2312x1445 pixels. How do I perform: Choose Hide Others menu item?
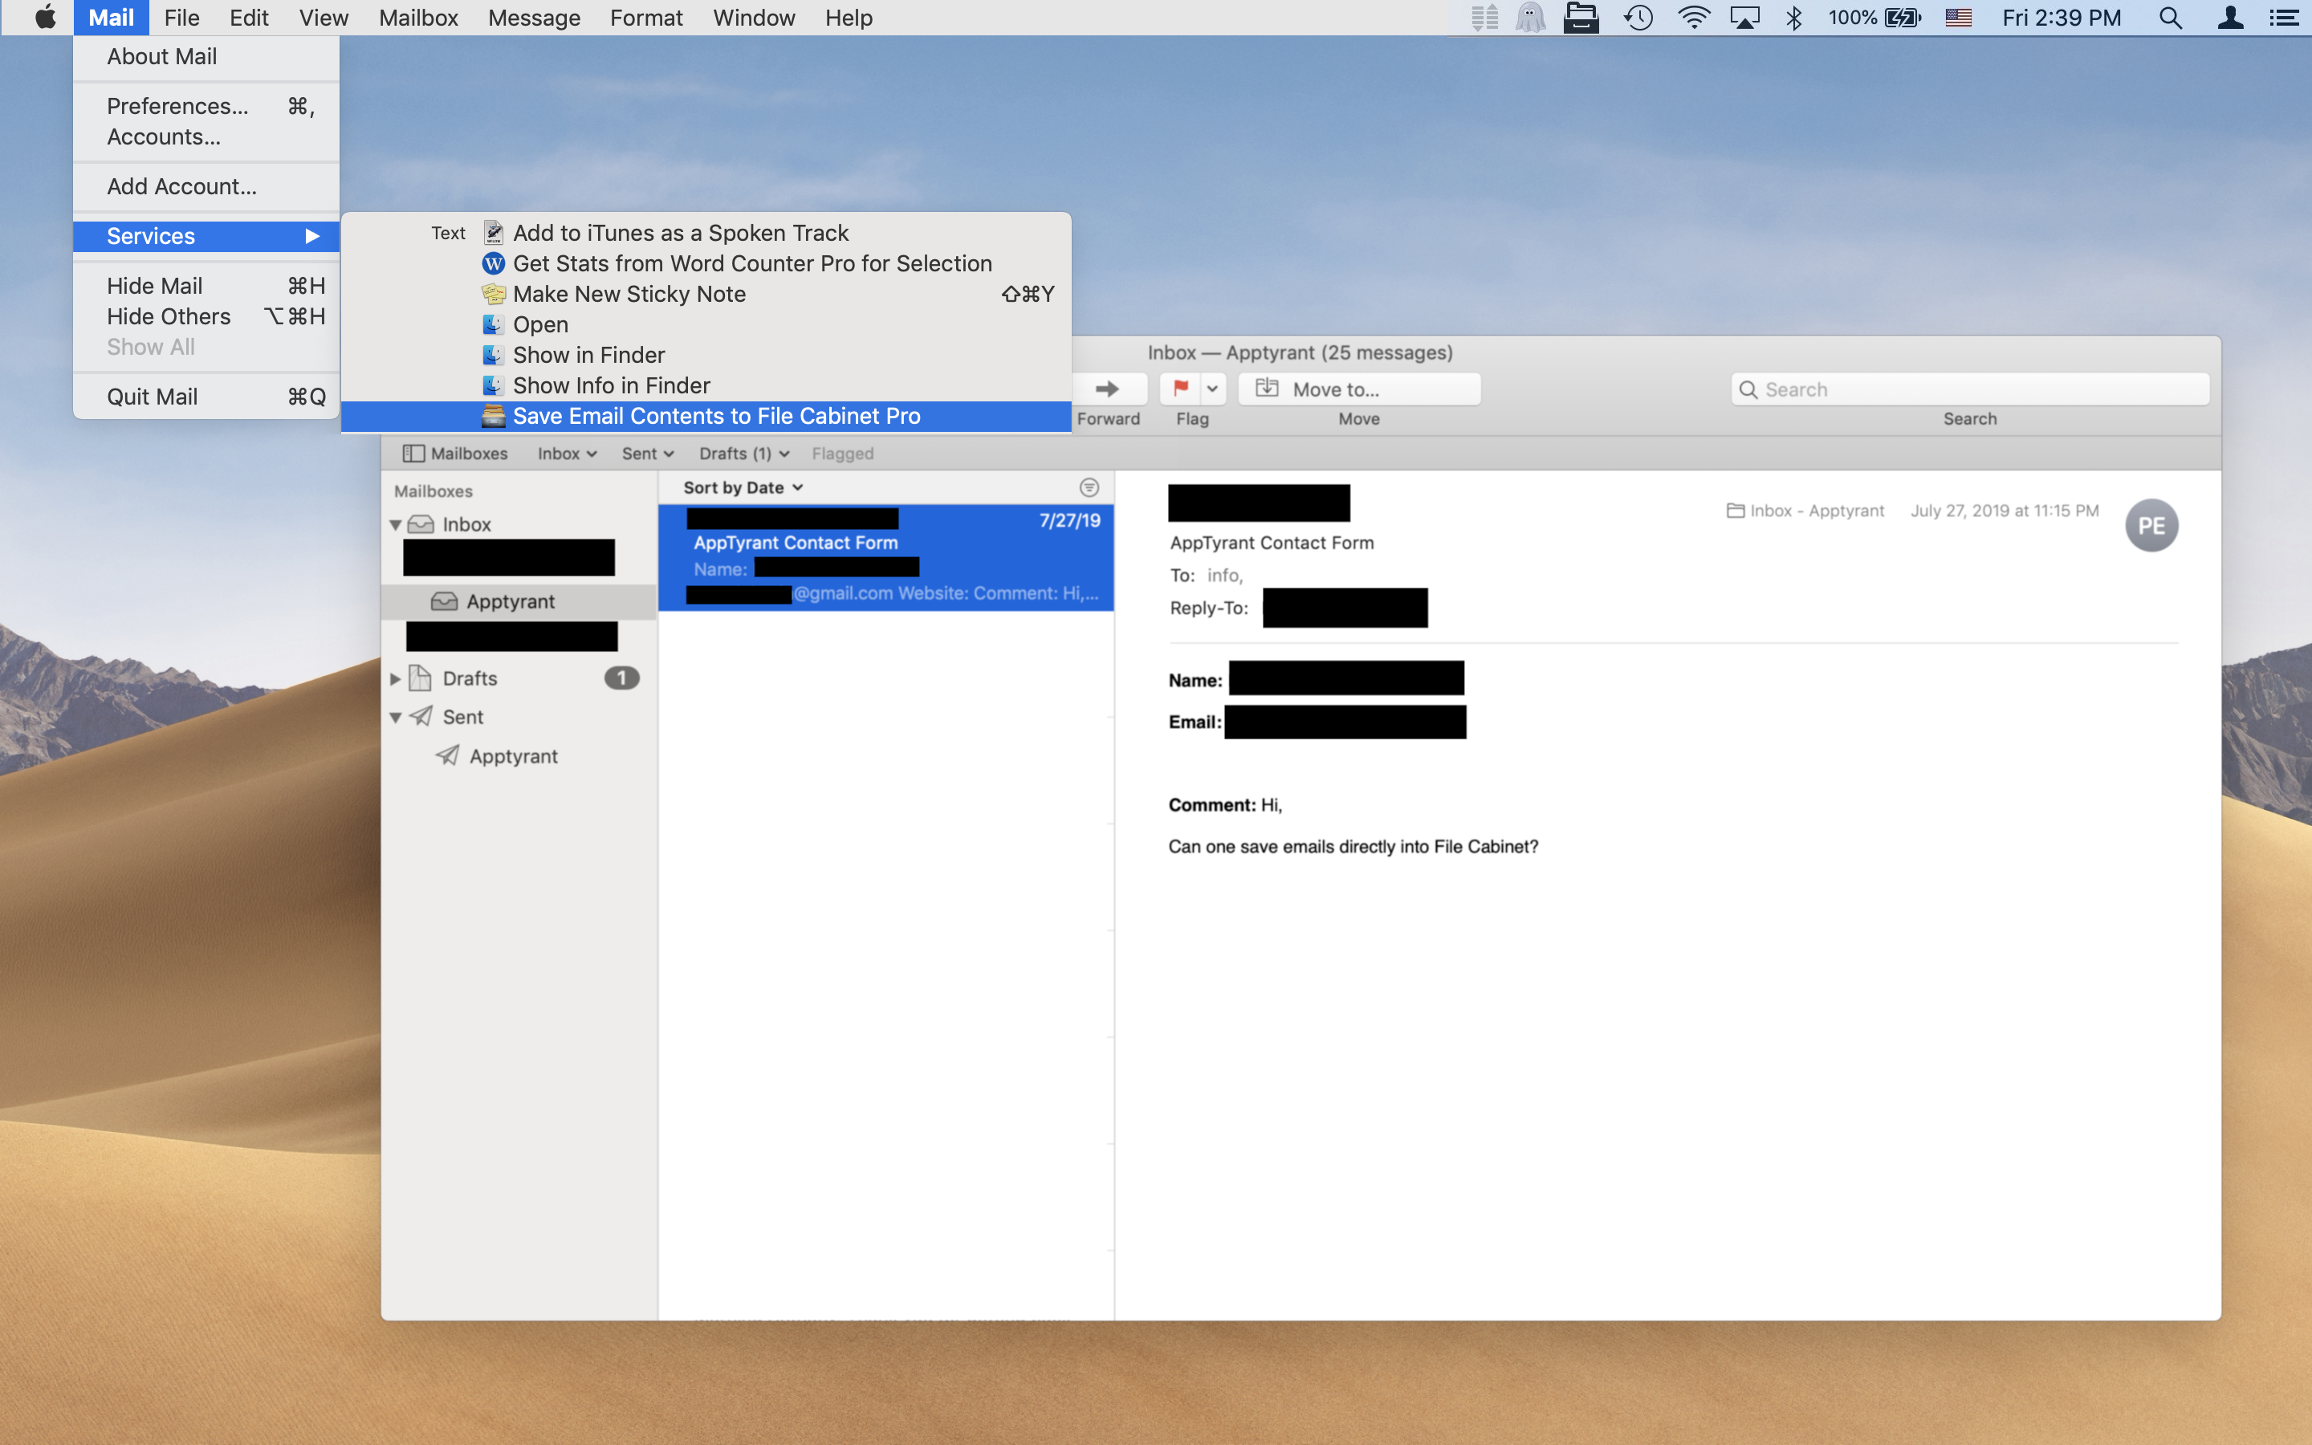pyautogui.click(x=206, y=316)
